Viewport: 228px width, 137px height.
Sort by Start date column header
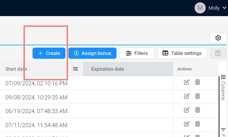[x=16, y=69]
